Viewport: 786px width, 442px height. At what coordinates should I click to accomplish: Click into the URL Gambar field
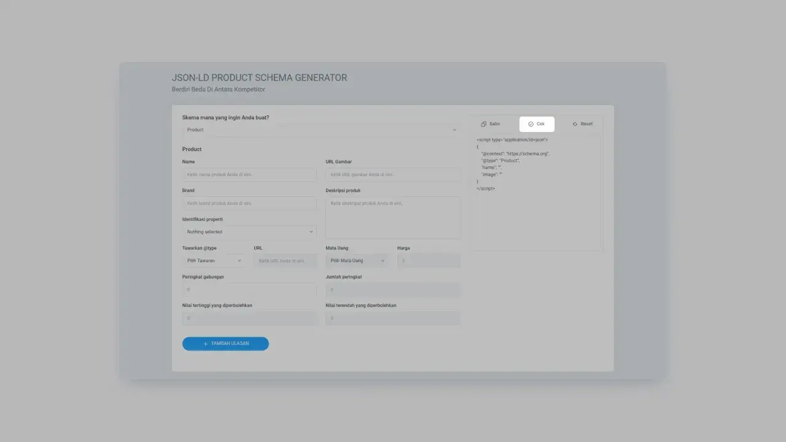click(x=393, y=175)
